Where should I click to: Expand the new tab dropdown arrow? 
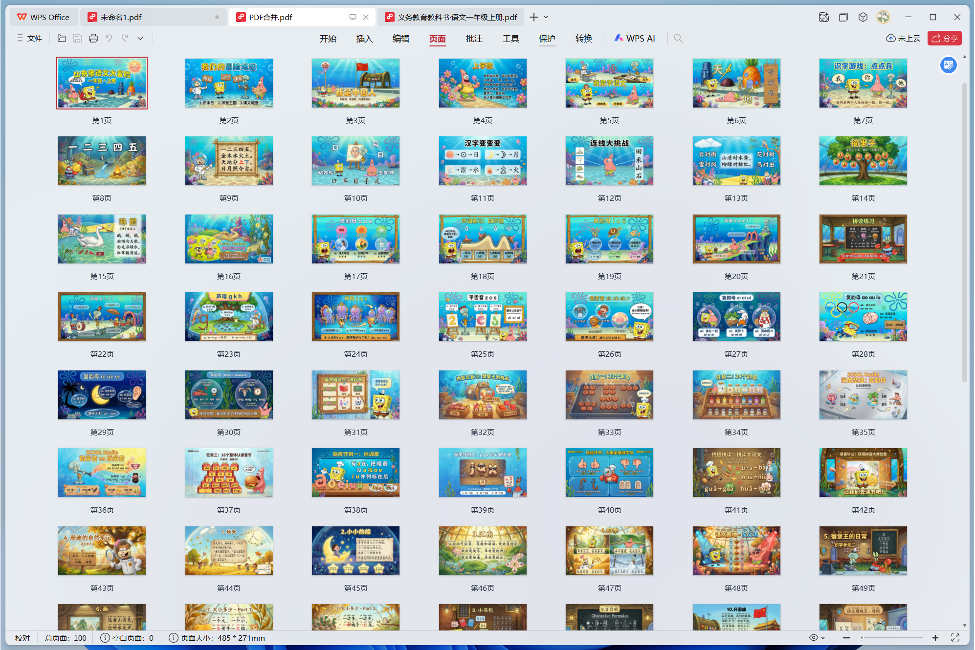point(546,17)
